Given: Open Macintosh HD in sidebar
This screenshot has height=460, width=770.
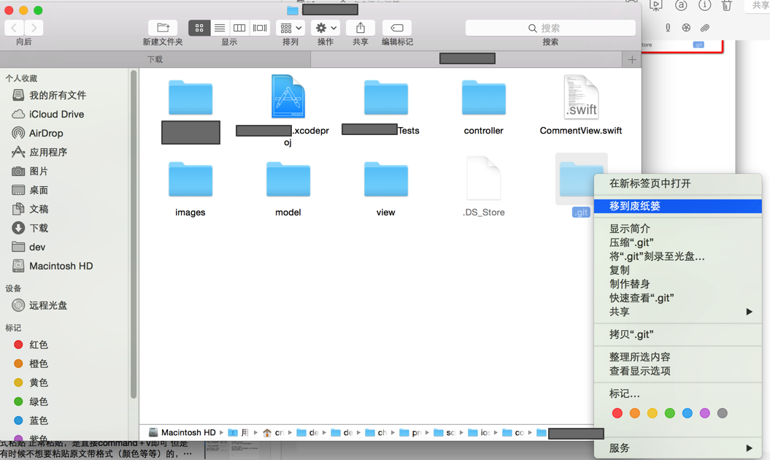Looking at the screenshot, I should [52, 266].
